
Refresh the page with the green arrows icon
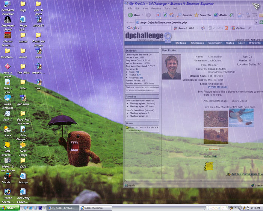(165, 15)
